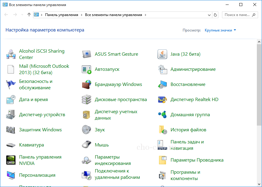Open the История файлов link
The width and height of the screenshot is (262, 187).
pyautogui.click(x=188, y=130)
